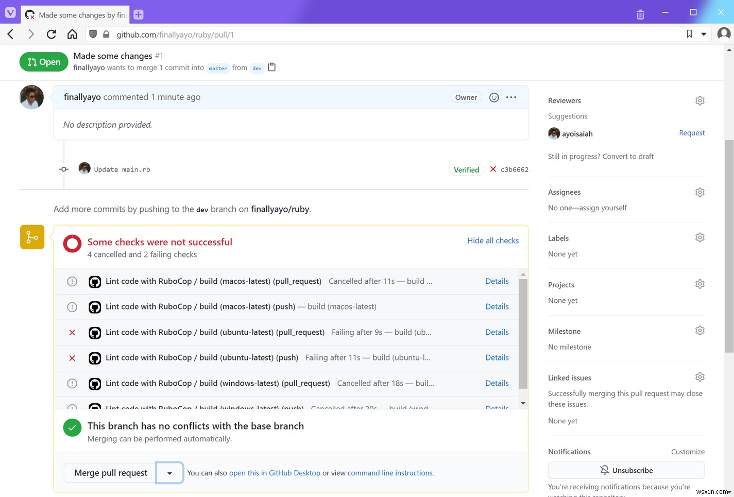The height and width of the screenshot is (497, 734).
Task: Click the Merge pull request button
Action: click(109, 472)
